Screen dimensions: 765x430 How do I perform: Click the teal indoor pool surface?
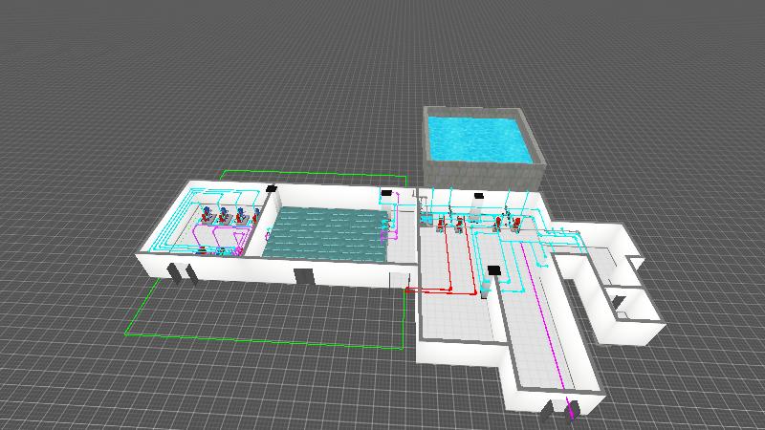pyautogui.click(x=325, y=233)
